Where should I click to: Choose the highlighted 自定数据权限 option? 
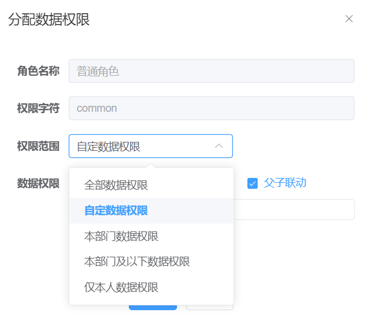(116, 210)
